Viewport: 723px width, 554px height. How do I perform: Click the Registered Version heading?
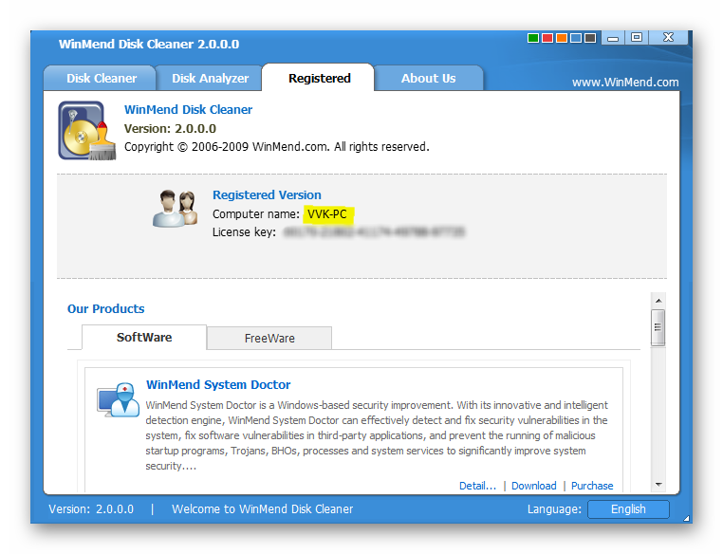[x=267, y=195]
